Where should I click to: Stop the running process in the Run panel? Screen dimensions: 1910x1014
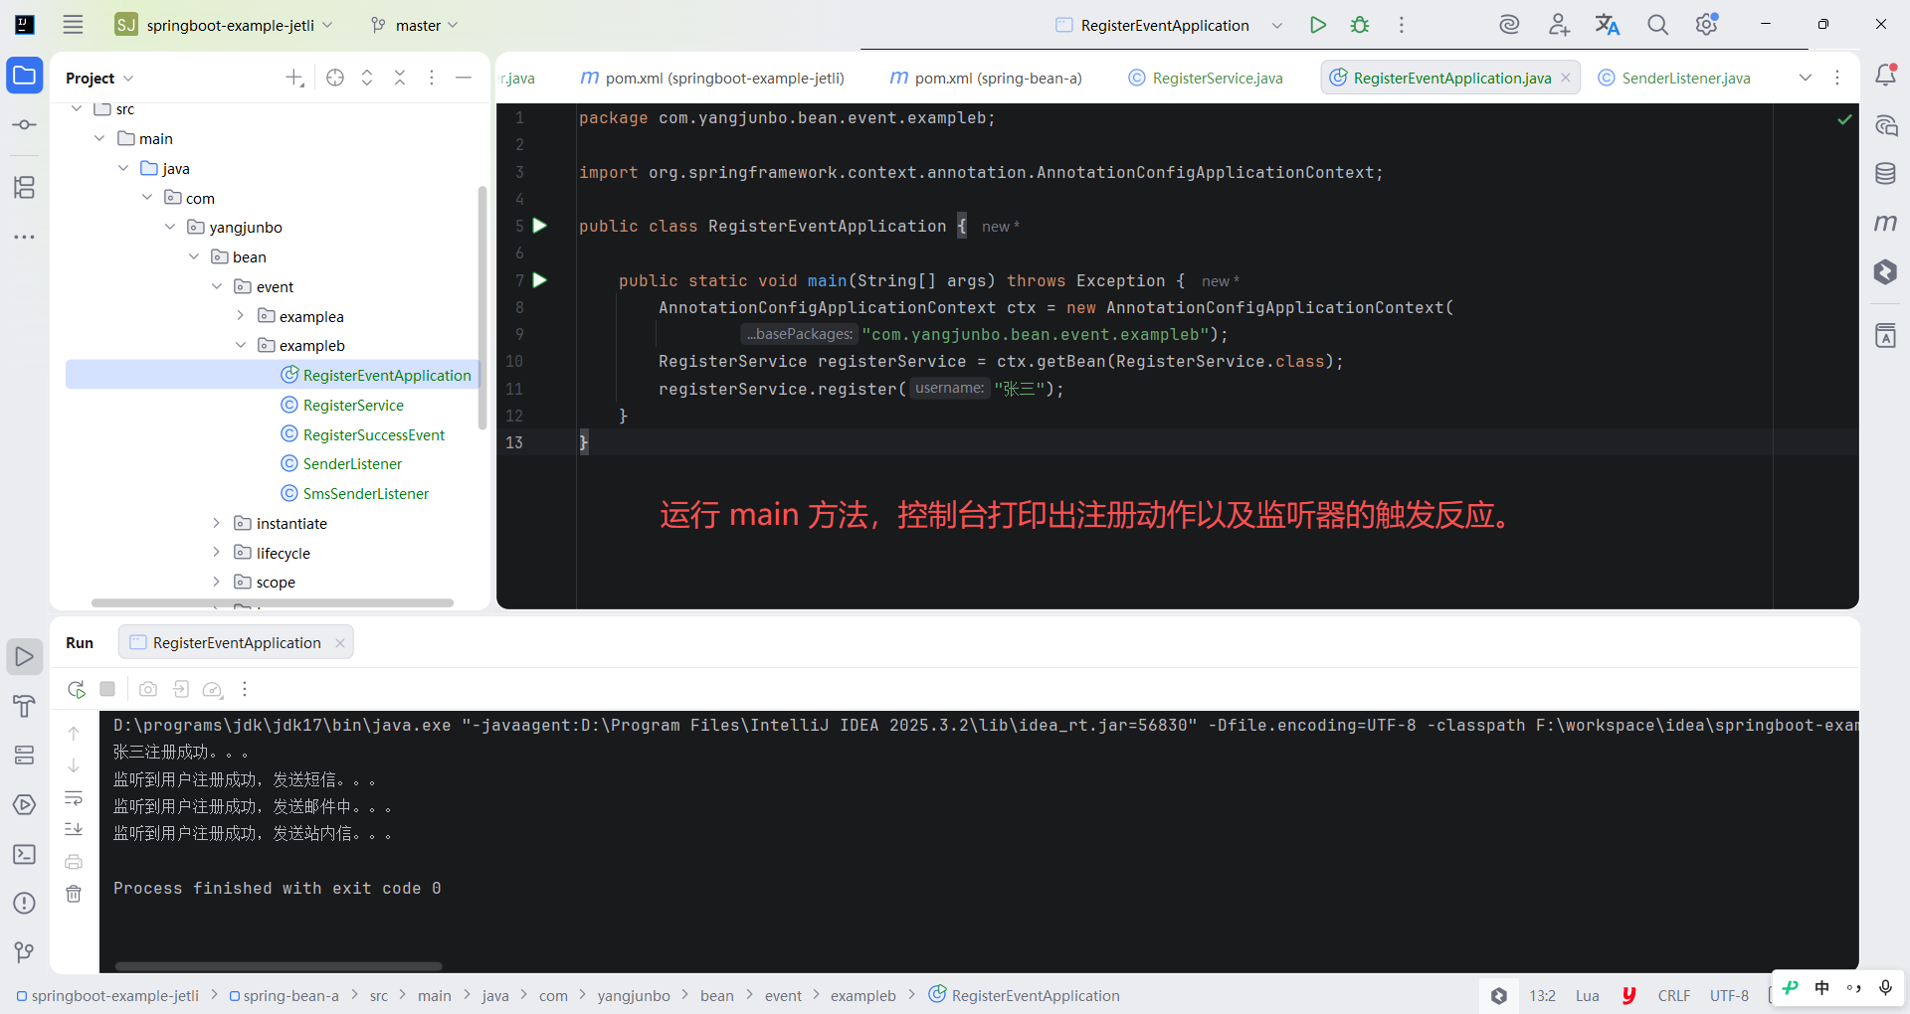[x=107, y=689]
